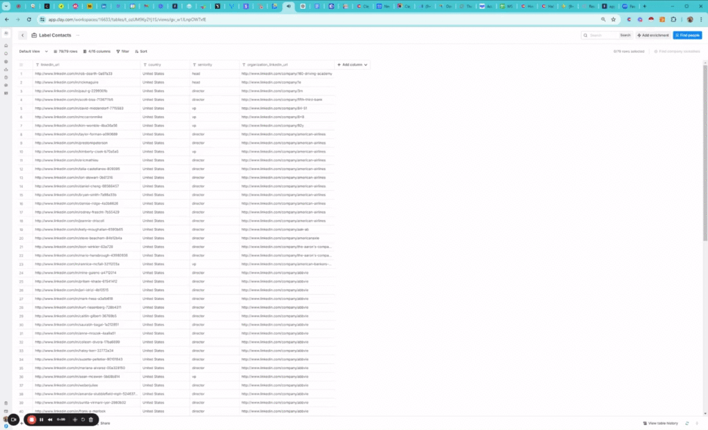Click the Add enrichment button
Screen dimensions: 708x430
tap(653, 35)
